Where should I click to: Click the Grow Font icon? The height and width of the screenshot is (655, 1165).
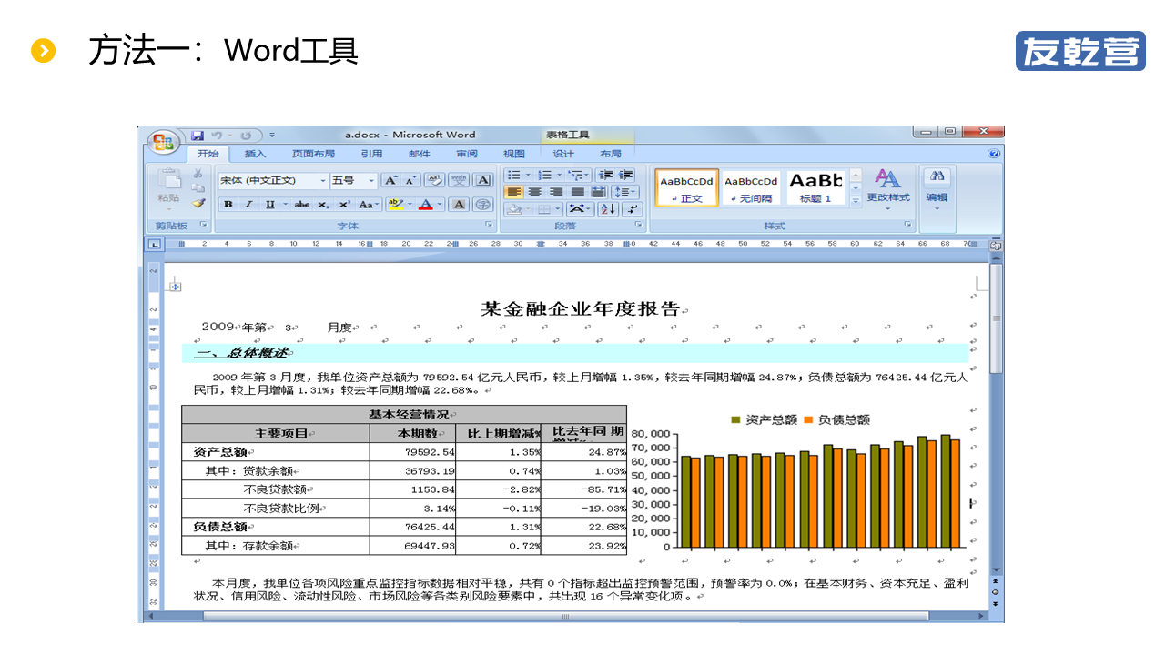pos(390,180)
